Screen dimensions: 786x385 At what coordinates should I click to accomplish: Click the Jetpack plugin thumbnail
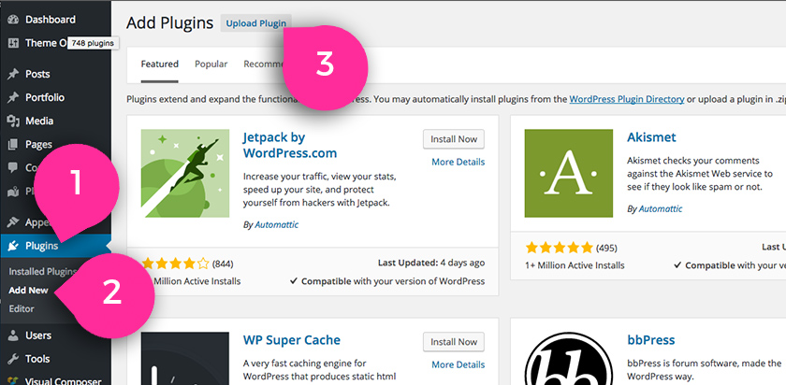[185, 173]
